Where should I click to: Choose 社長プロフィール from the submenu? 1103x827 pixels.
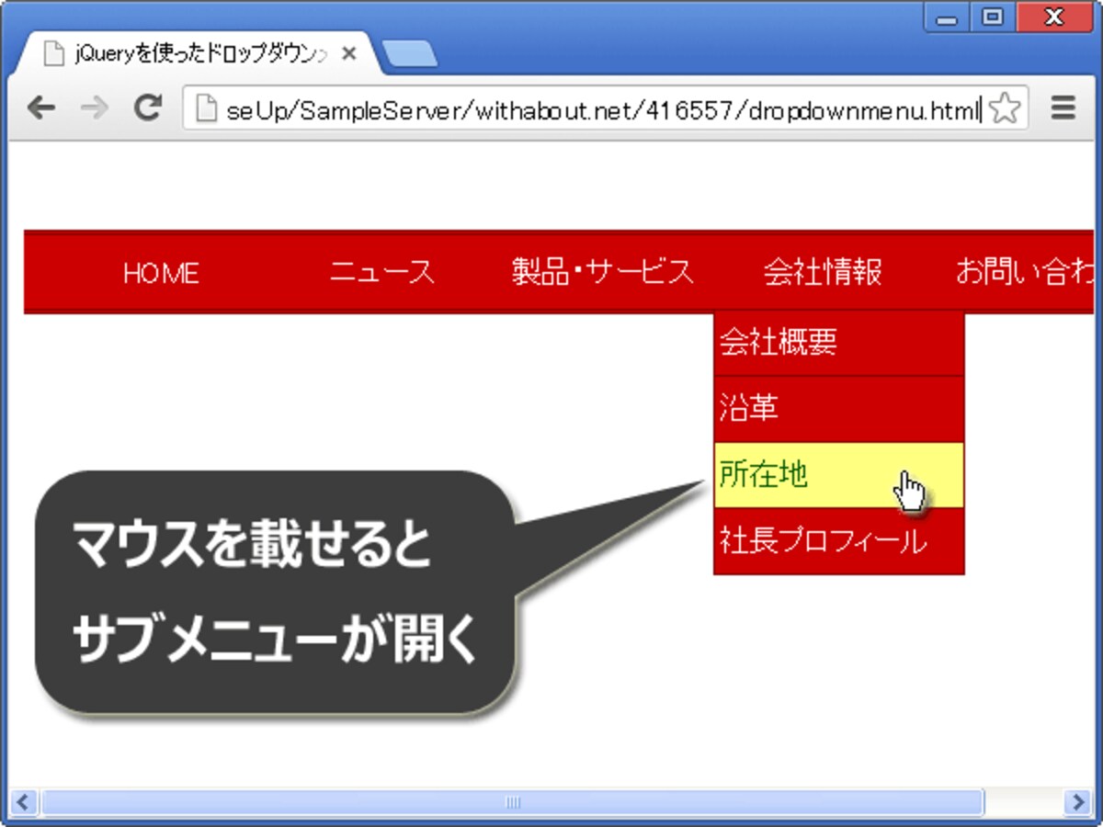click(839, 541)
